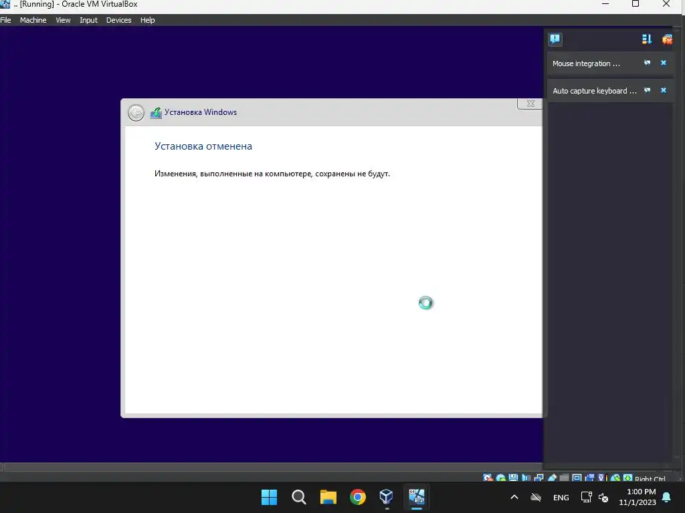Image resolution: width=685 pixels, height=513 pixels.
Task: Open the Machine menu
Action: (x=33, y=20)
